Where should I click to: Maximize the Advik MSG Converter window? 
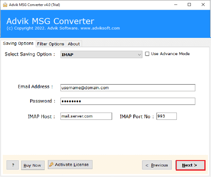(x=189, y=5)
